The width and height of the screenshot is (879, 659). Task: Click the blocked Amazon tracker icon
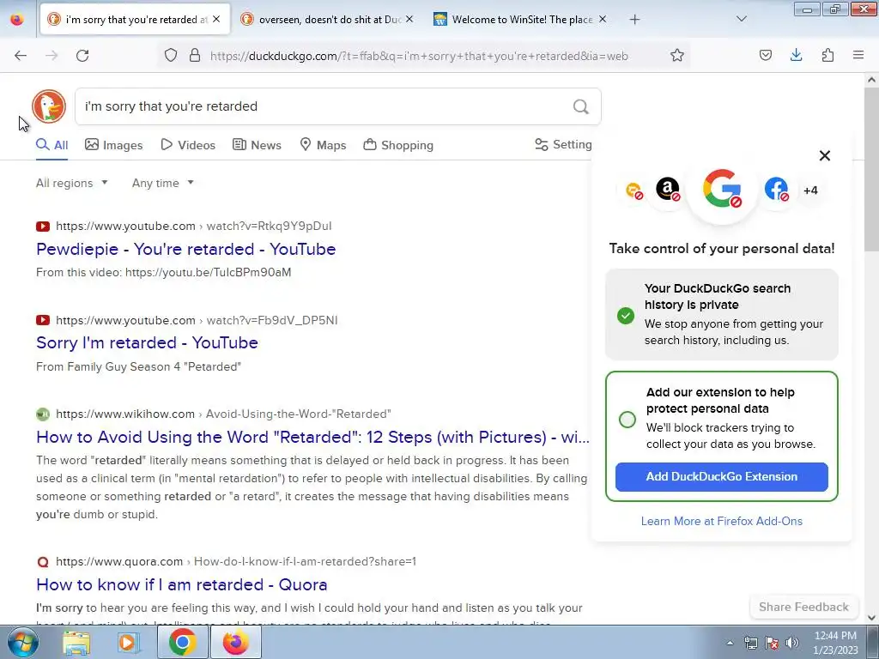coord(668,190)
